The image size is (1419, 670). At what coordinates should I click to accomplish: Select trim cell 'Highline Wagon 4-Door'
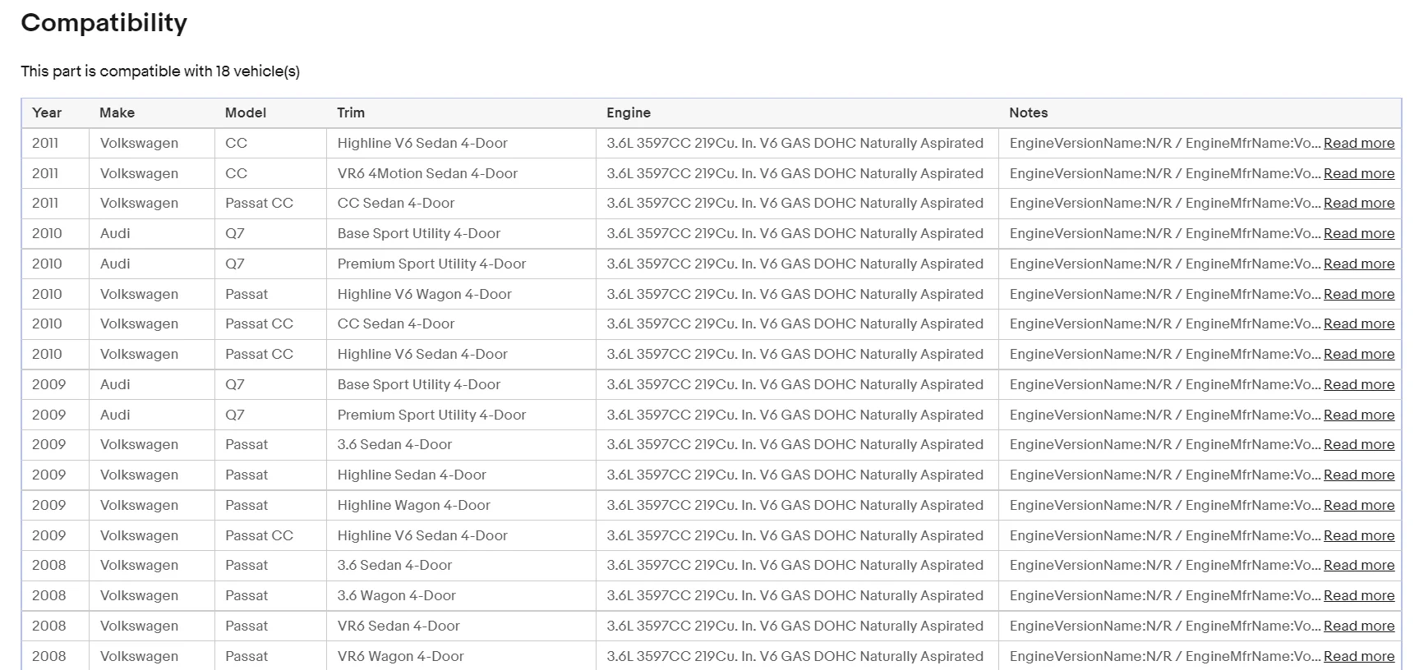(414, 505)
